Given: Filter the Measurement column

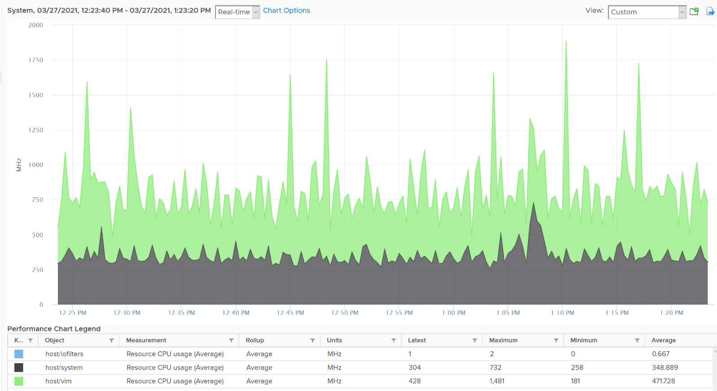Looking at the screenshot, I should (231, 341).
